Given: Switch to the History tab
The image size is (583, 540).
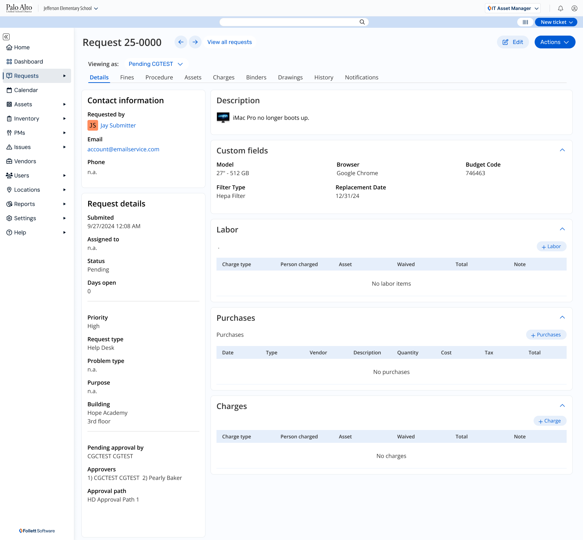Looking at the screenshot, I should coord(323,77).
